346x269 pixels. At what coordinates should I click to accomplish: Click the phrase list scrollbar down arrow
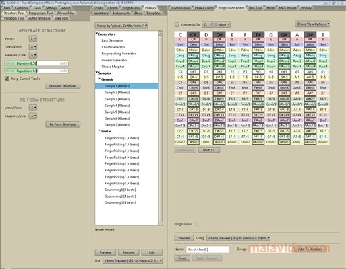tap(161, 223)
